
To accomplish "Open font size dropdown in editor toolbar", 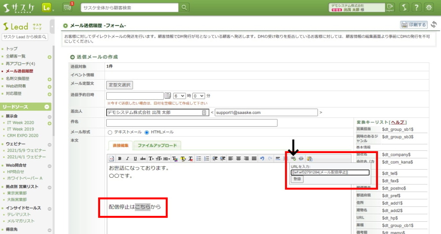I will pyautogui.click(x=159, y=158).
